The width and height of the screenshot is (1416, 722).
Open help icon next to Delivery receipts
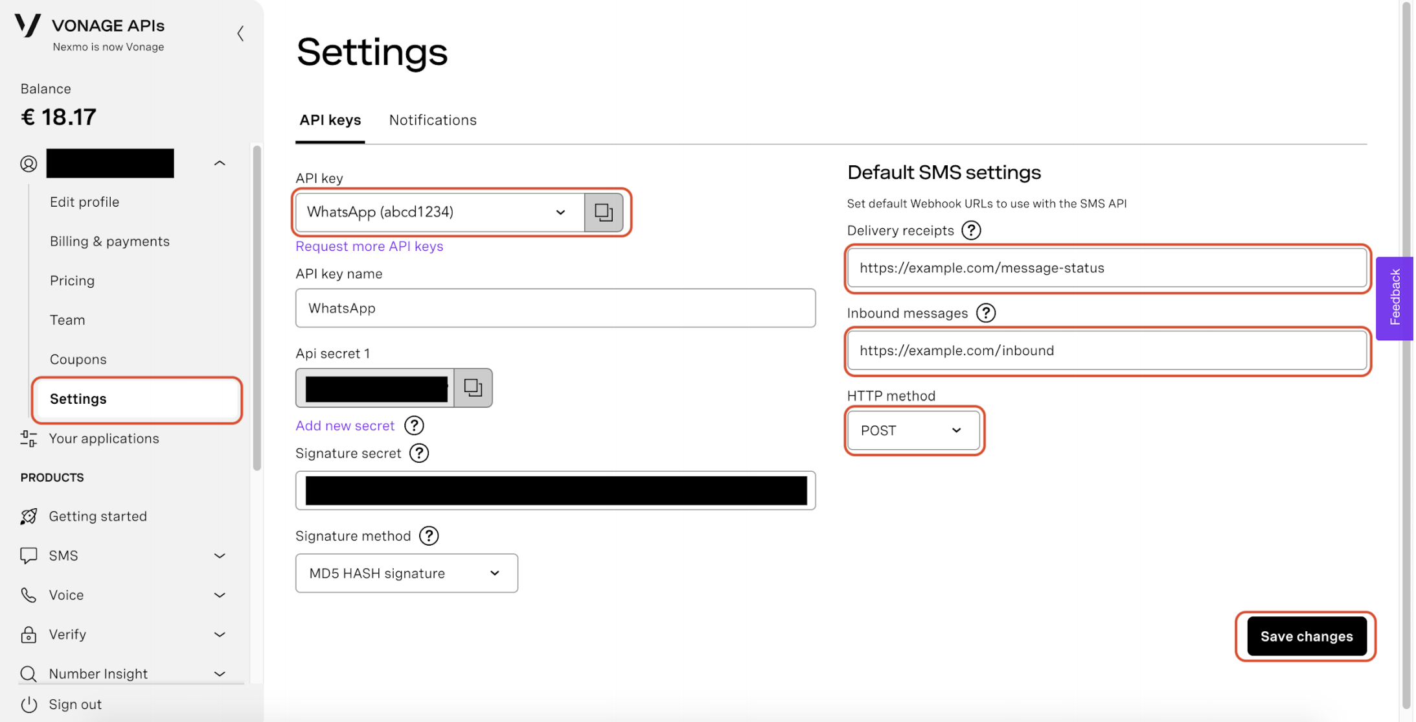[x=971, y=231]
